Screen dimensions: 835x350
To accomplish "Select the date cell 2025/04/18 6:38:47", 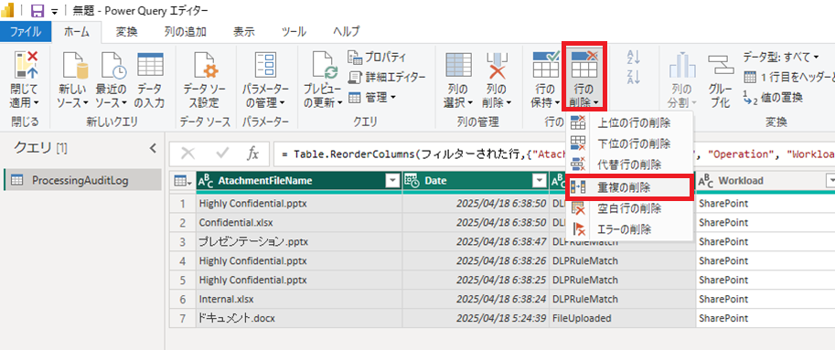I will (x=476, y=241).
